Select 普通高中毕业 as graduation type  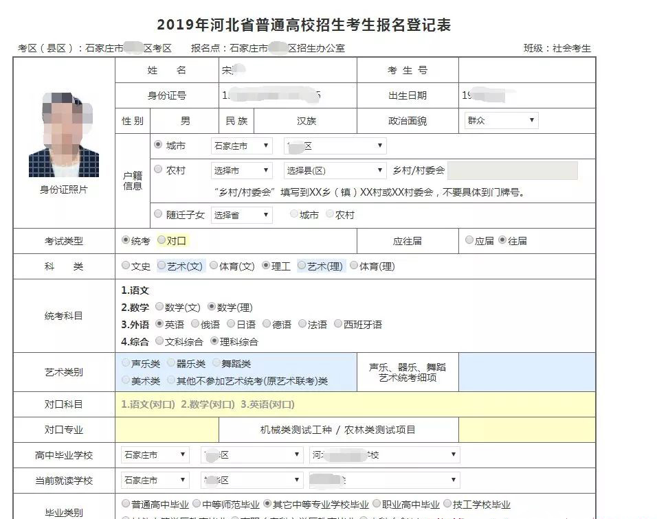pyautogui.click(x=126, y=504)
